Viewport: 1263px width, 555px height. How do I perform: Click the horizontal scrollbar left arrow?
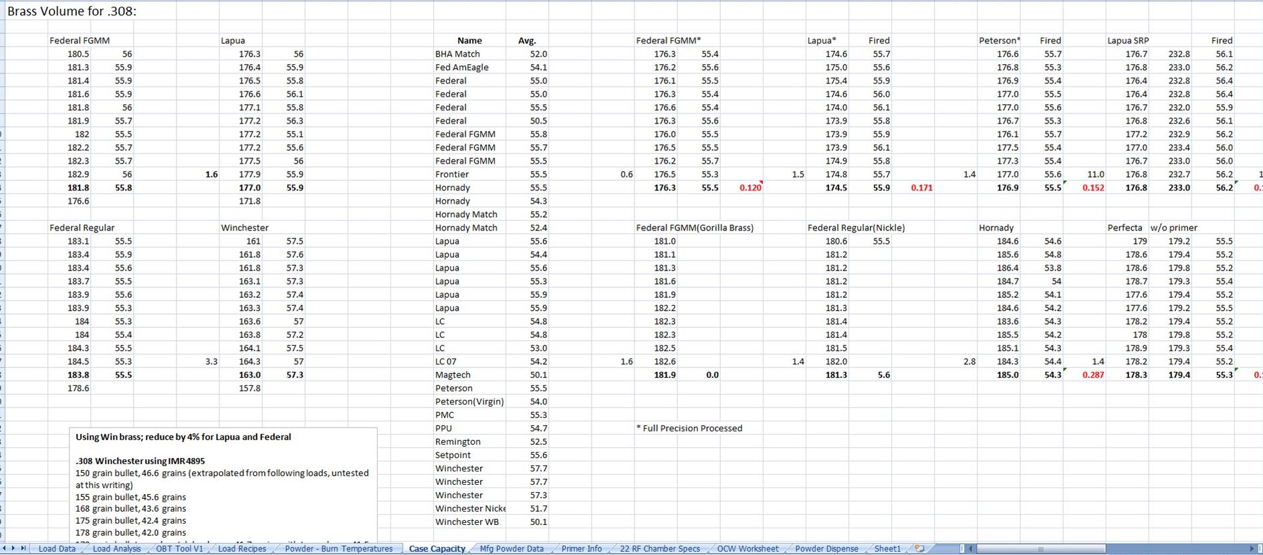(x=971, y=549)
